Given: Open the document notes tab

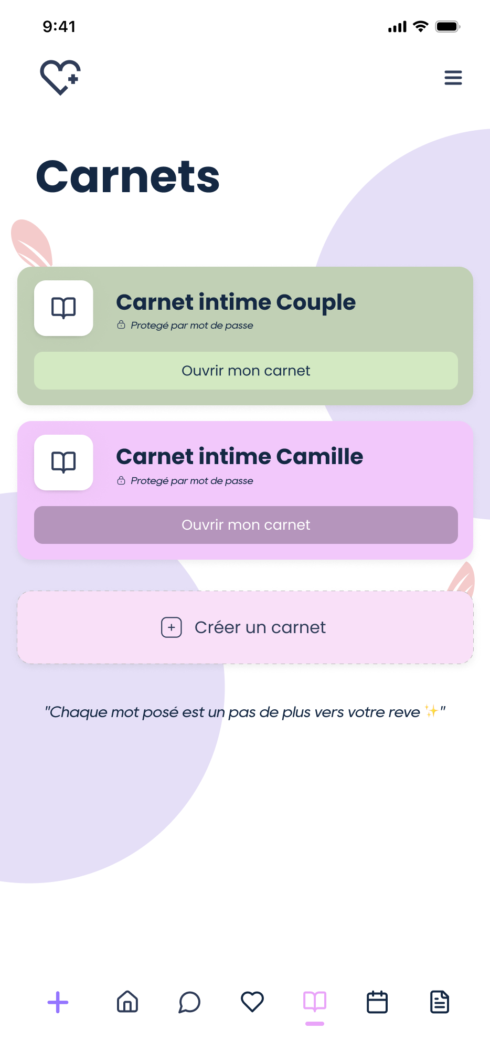Looking at the screenshot, I should pos(440,1002).
